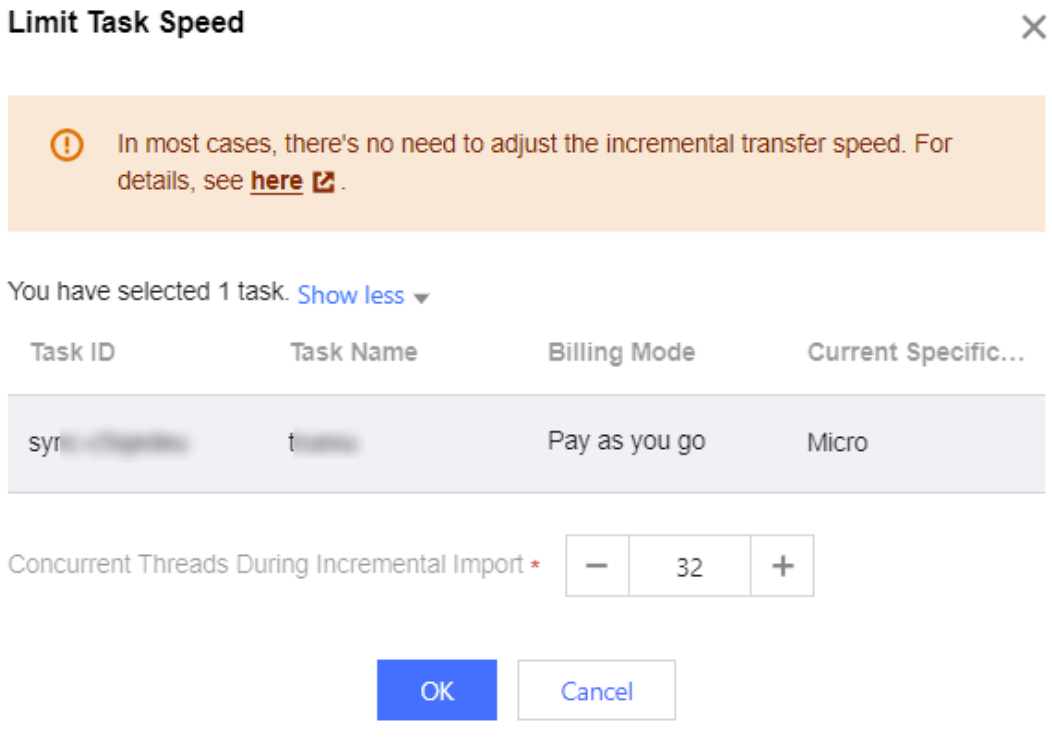Click the Task Name column header

354,352
